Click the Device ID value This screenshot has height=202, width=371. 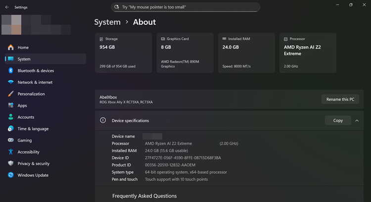coord(183,158)
